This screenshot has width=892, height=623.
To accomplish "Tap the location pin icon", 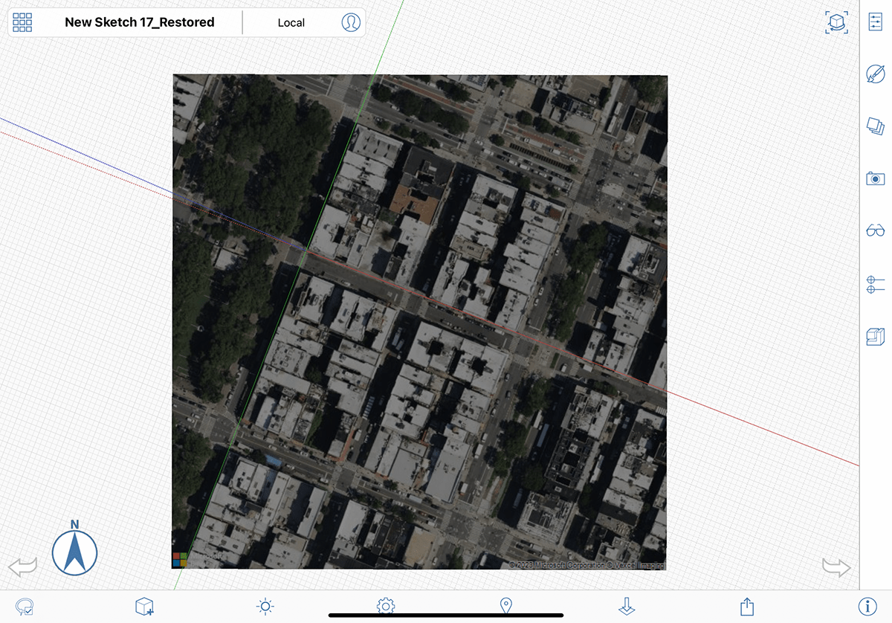I will tap(506, 607).
